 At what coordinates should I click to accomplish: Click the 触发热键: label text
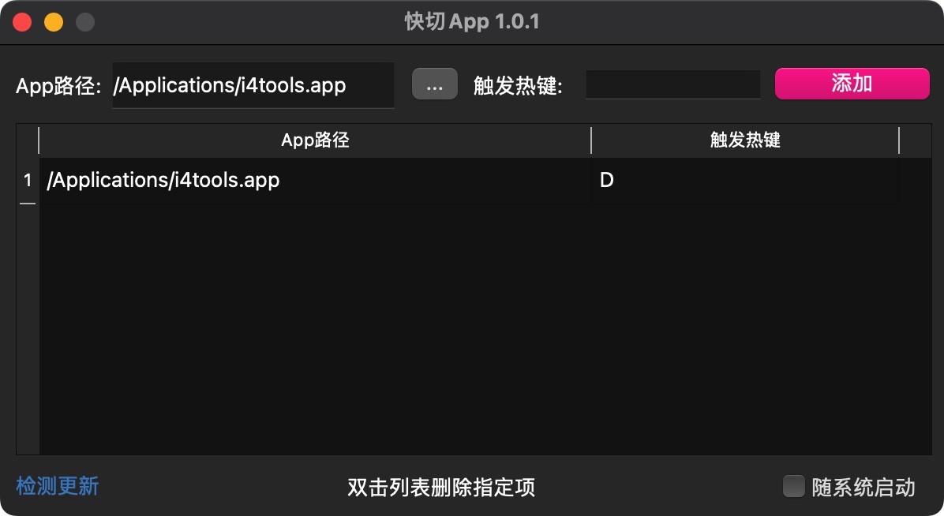point(518,85)
